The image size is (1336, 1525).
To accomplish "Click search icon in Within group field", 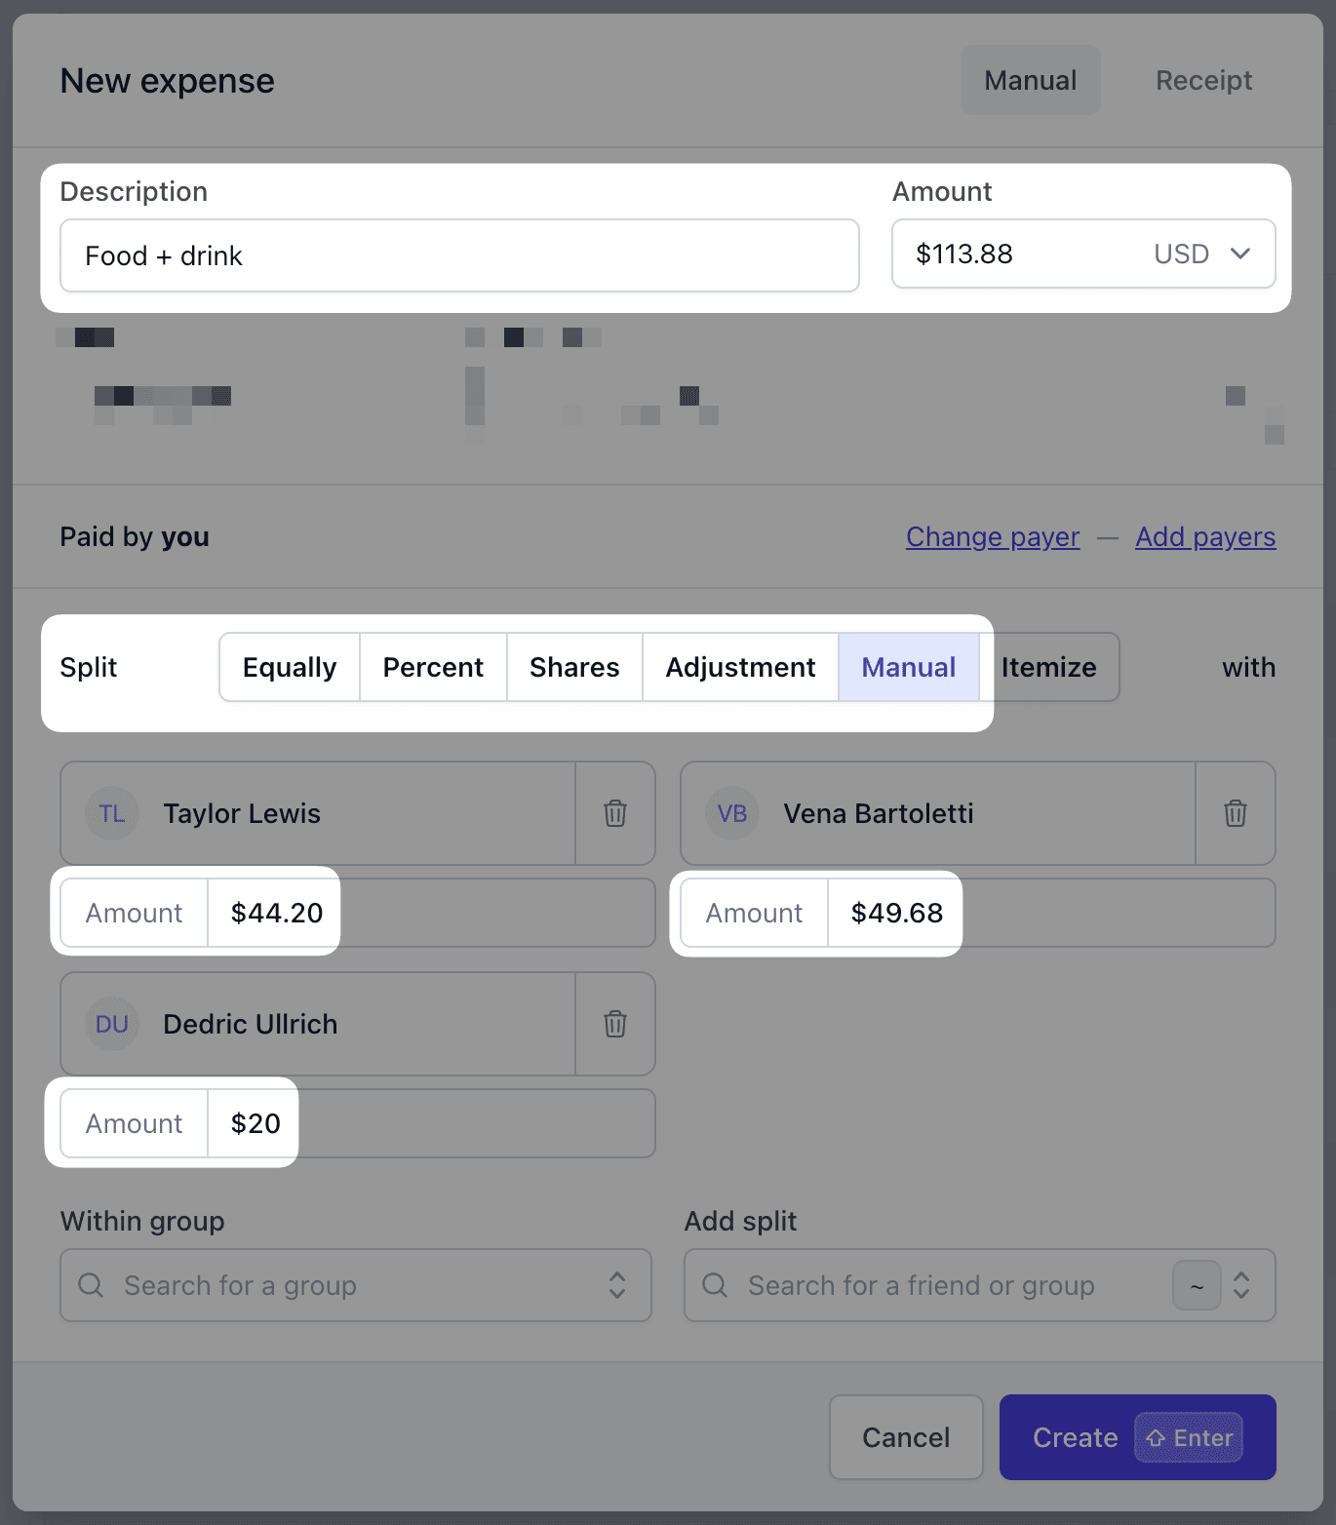I will 91,1285.
